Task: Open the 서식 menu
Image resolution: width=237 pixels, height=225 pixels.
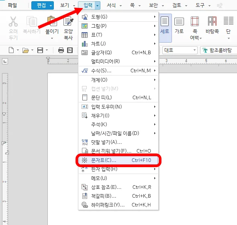Action: pyautogui.click(x=111, y=6)
